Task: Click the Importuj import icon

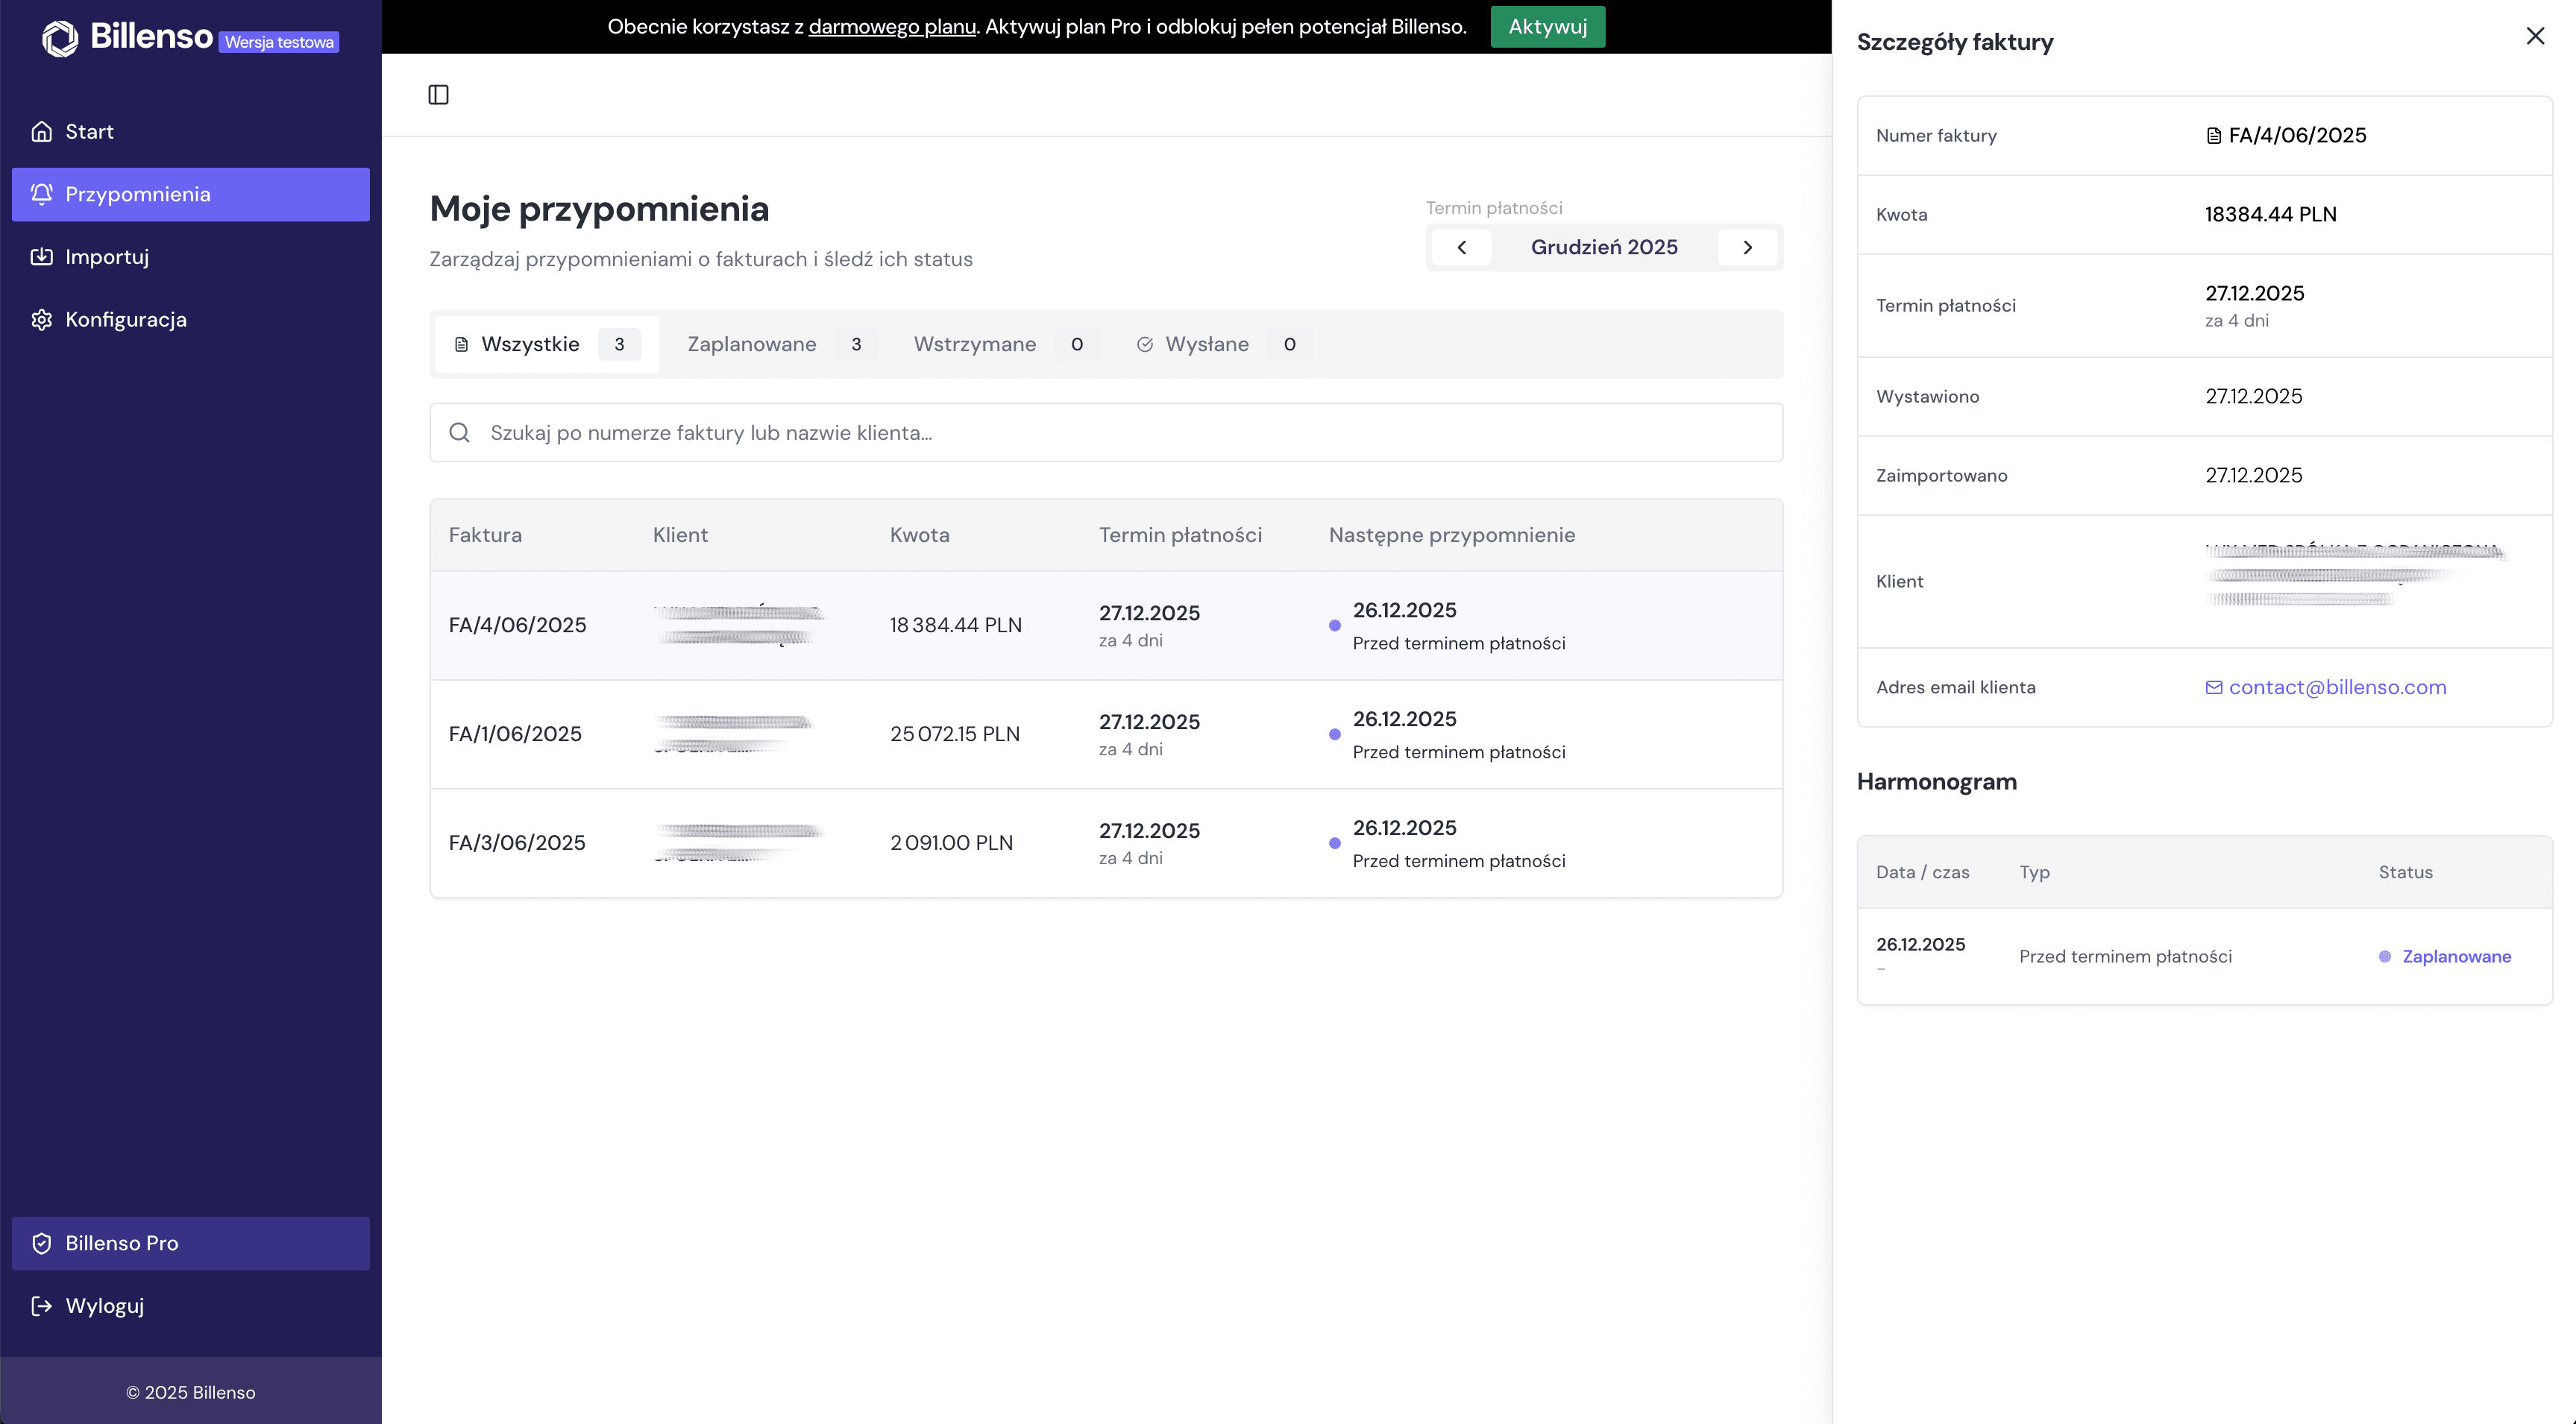Action: tap(41, 257)
